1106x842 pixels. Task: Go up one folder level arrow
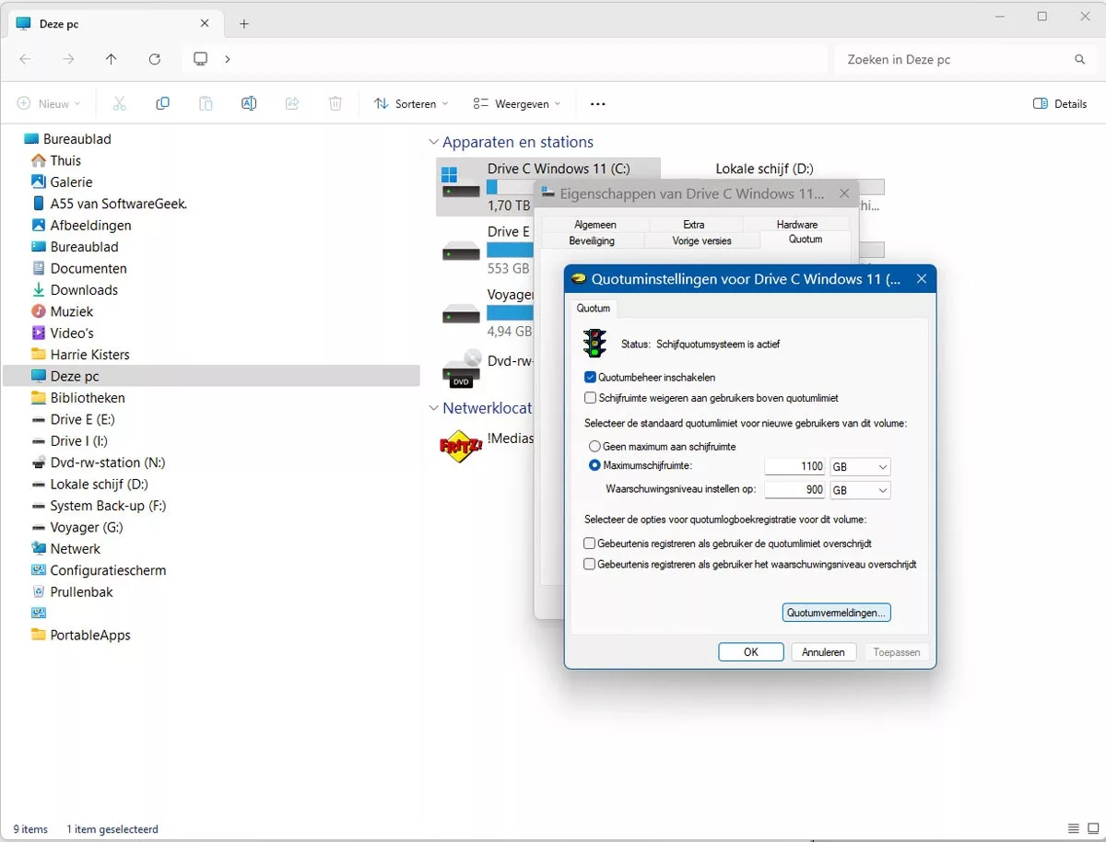coord(112,59)
